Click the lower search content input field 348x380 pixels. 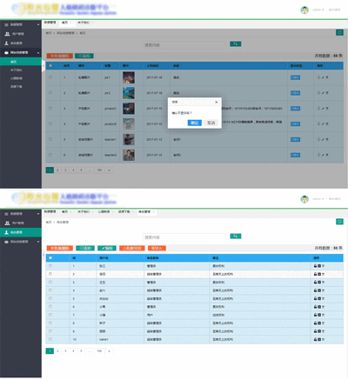click(184, 237)
